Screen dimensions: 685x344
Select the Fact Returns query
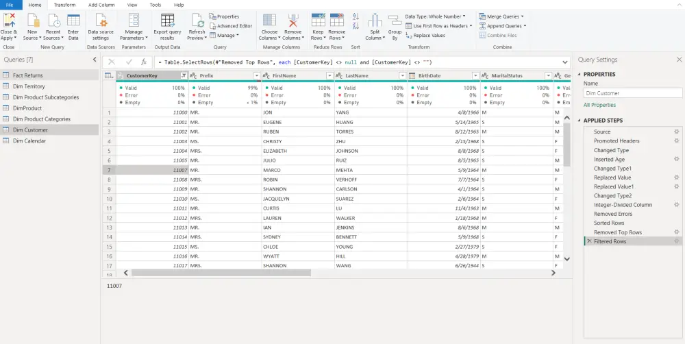pyautogui.click(x=49, y=75)
